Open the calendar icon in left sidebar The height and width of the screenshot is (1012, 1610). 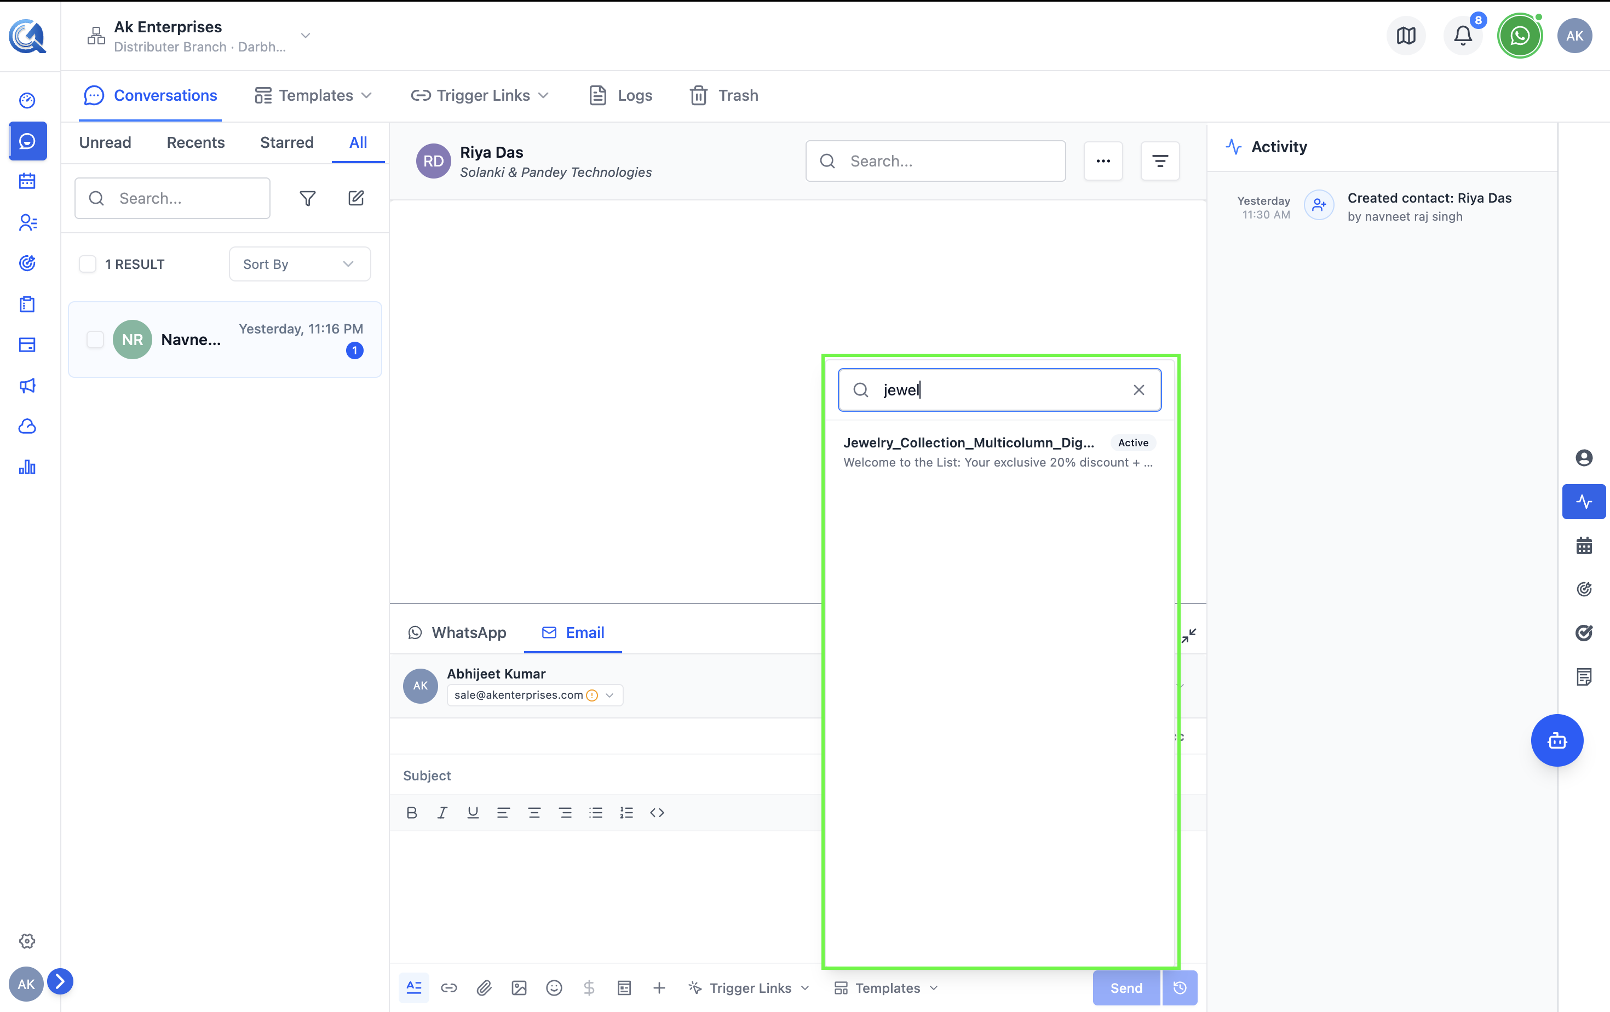(x=27, y=181)
